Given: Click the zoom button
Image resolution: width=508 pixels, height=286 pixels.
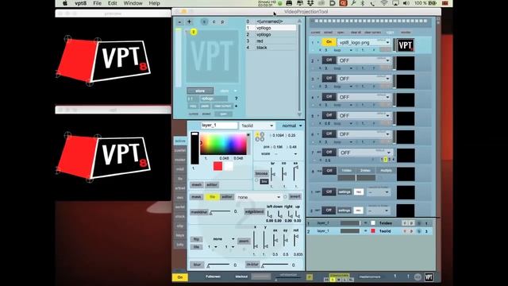Looking at the screenshot, I should (244, 242).
